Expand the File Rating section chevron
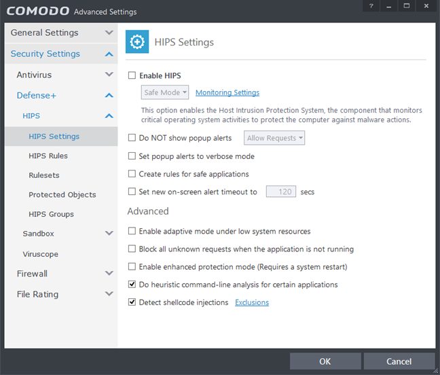This screenshot has width=440, height=375. click(x=109, y=294)
